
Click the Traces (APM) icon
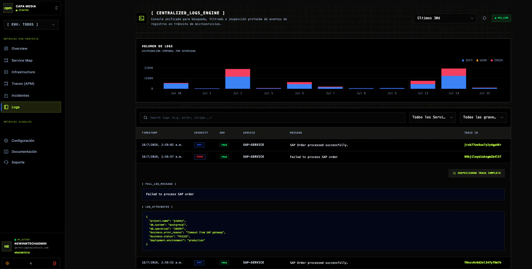coord(6,84)
